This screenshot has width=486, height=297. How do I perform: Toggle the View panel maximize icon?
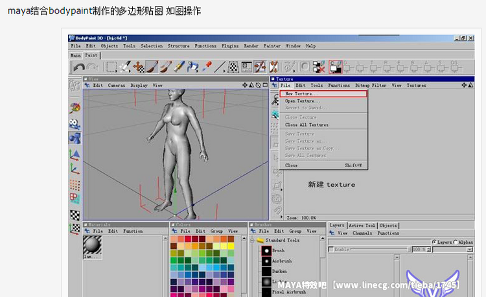tap(265, 85)
